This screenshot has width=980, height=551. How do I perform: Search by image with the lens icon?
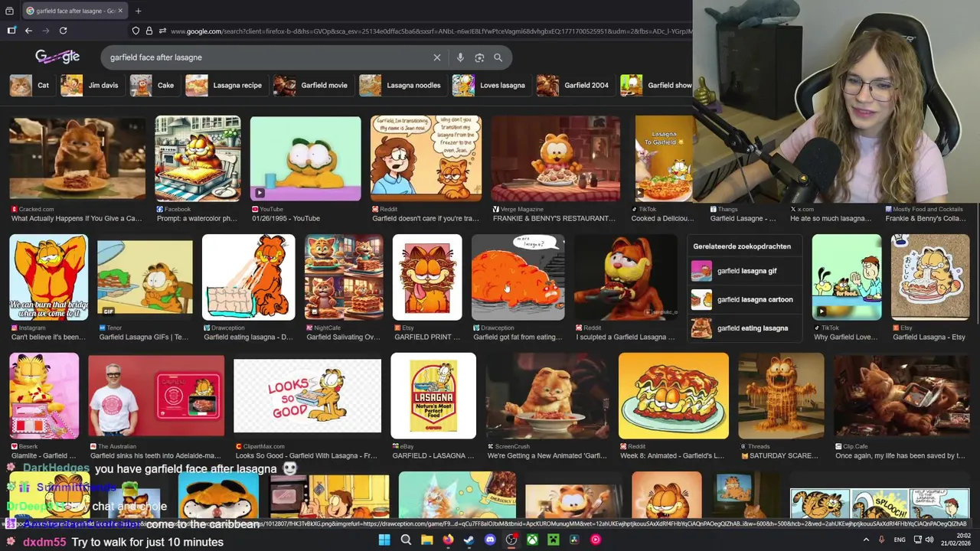(x=479, y=57)
